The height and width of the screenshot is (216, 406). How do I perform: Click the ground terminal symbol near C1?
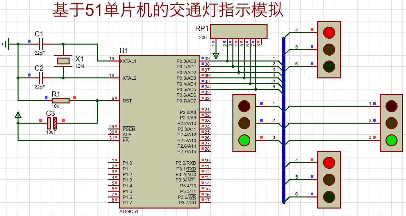[x=6, y=43]
